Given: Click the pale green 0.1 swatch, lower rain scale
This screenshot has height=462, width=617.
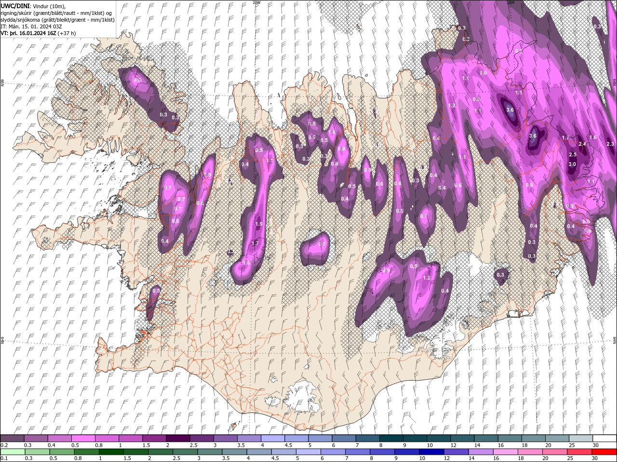Looking at the screenshot, I should (x=12, y=451).
